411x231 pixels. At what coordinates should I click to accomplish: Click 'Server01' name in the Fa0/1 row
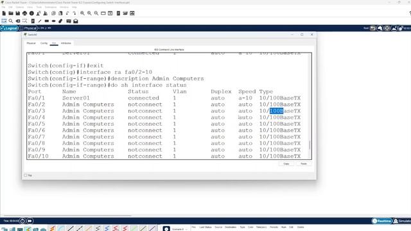[76, 98]
